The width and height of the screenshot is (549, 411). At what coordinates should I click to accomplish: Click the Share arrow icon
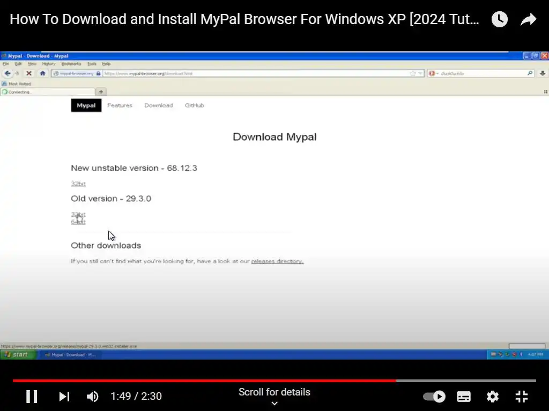tap(528, 19)
